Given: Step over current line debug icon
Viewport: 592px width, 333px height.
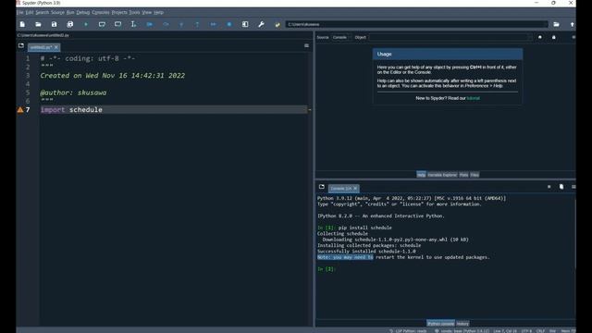Looking at the screenshot, I should coord(166,24).
